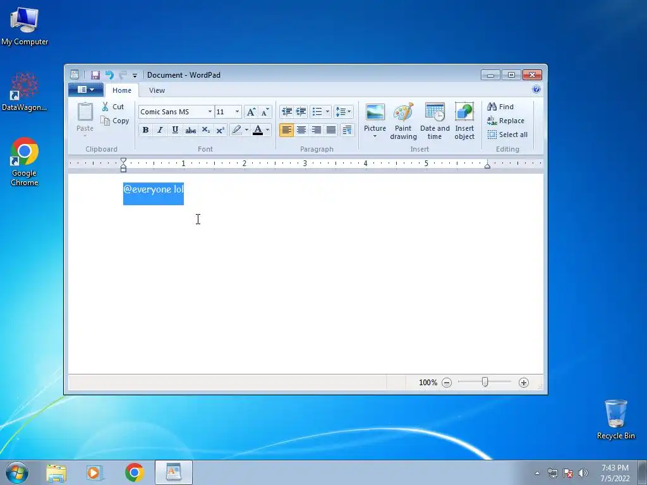Image resolution: width=647 pixels, height=485 pixels.
Task: Expand the font size dropdown arrow
Action: click(x=238, y=112)
